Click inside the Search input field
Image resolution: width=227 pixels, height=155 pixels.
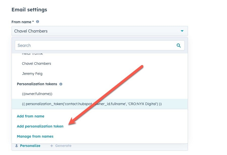(76, 45)
